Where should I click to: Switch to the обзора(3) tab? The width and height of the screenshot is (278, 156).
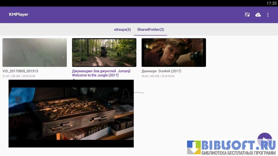(x=123, y=29)
